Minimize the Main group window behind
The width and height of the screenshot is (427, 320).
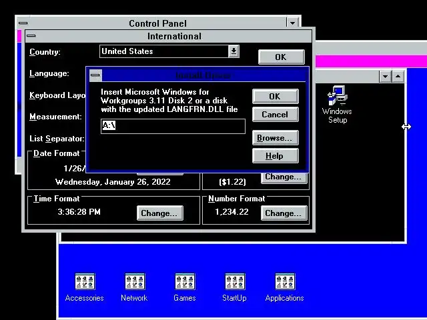point(385,77)
